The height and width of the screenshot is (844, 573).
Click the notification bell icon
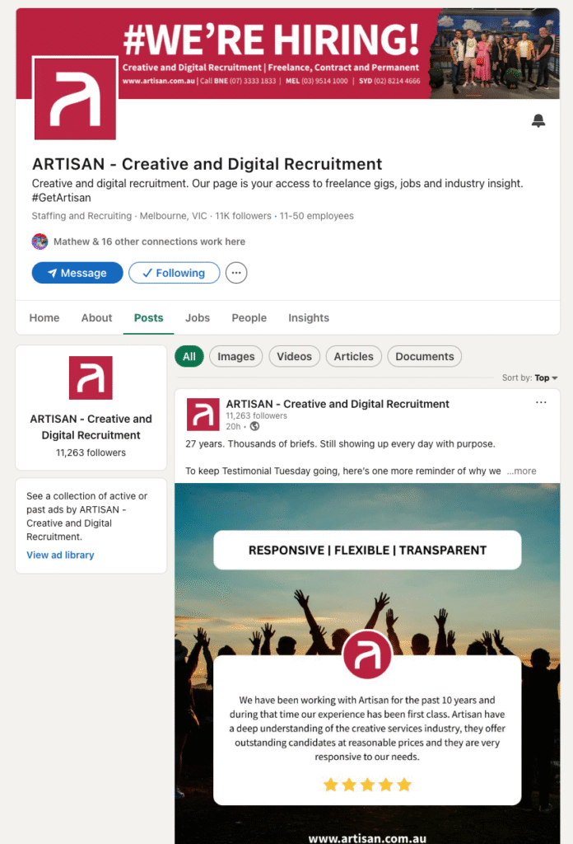pos(538,120)
